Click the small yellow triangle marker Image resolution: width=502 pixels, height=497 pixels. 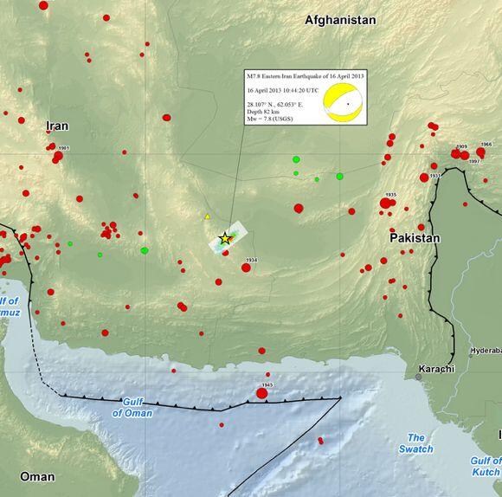207,216
